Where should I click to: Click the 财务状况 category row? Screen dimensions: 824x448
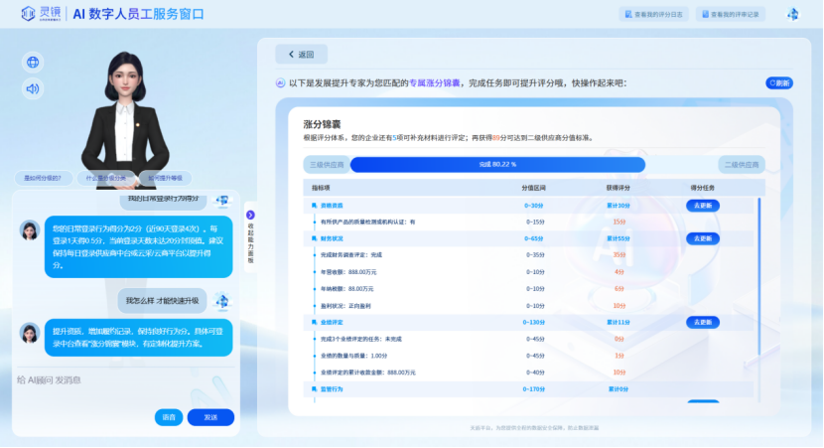point(528,238)
